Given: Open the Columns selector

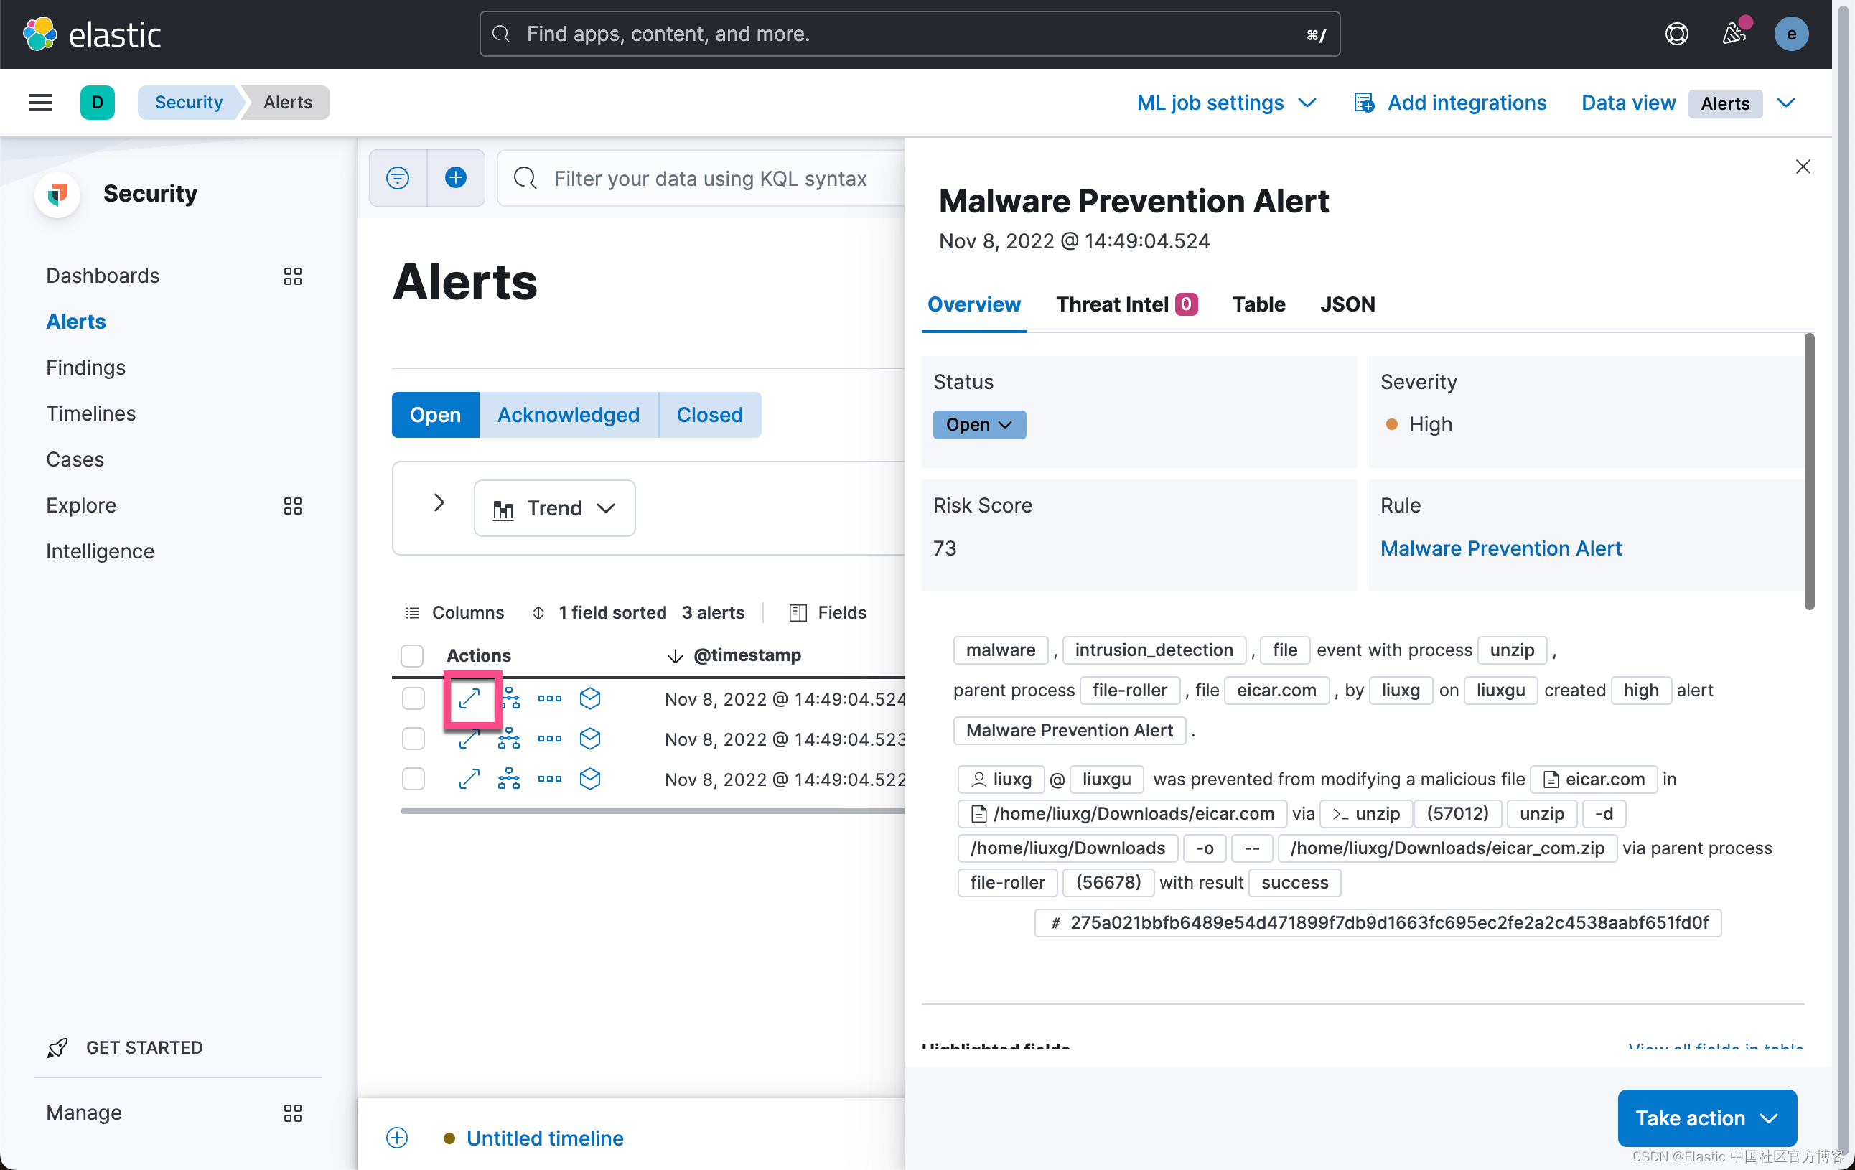Looking at the screenshot, I should 454,612.
